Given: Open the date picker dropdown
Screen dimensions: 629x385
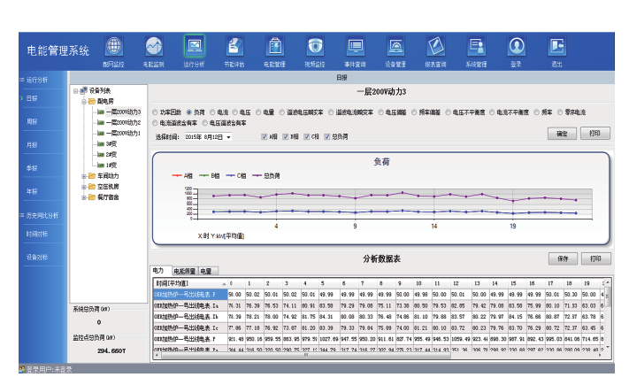Looking at the screenshot, I should pyautogui.click(x=228, y=137).
